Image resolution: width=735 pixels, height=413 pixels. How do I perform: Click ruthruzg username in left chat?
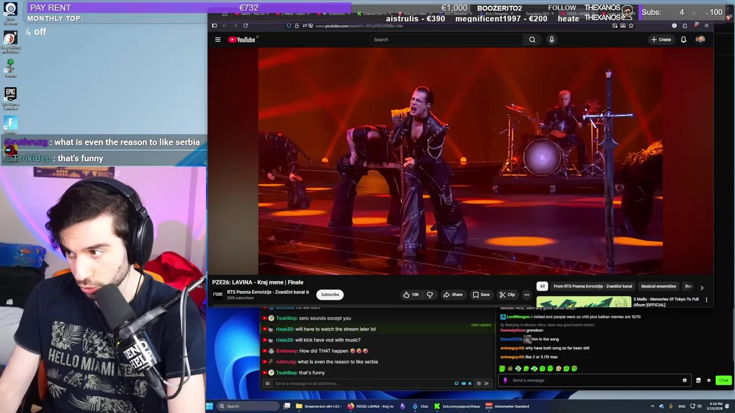coord(285,362)
